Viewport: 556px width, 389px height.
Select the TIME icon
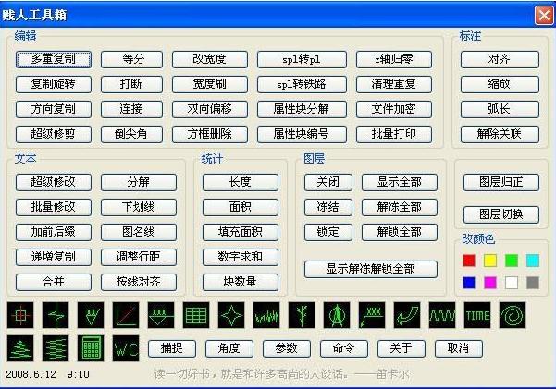477,316
